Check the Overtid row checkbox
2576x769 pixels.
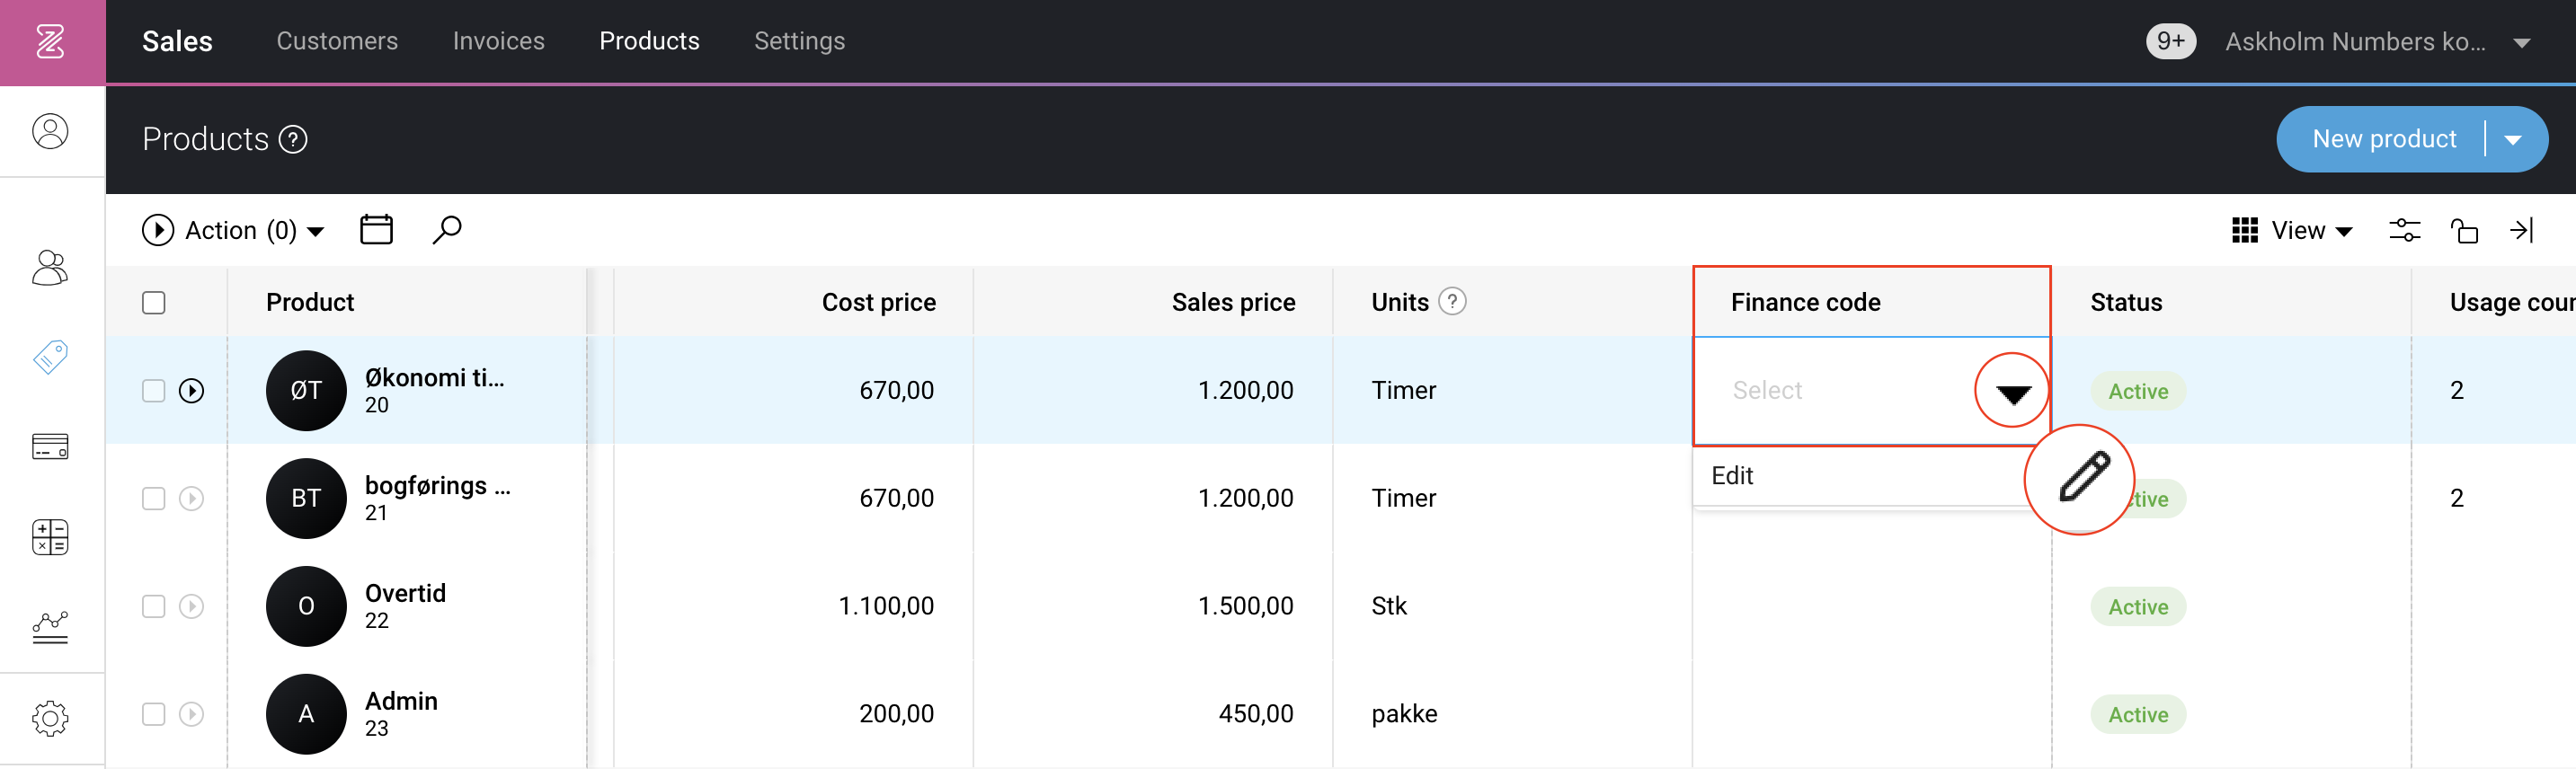(x=154, y=607)
